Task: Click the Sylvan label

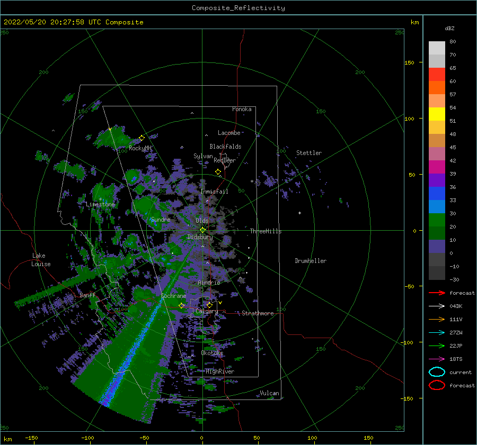Action: (x=203, y=156)
